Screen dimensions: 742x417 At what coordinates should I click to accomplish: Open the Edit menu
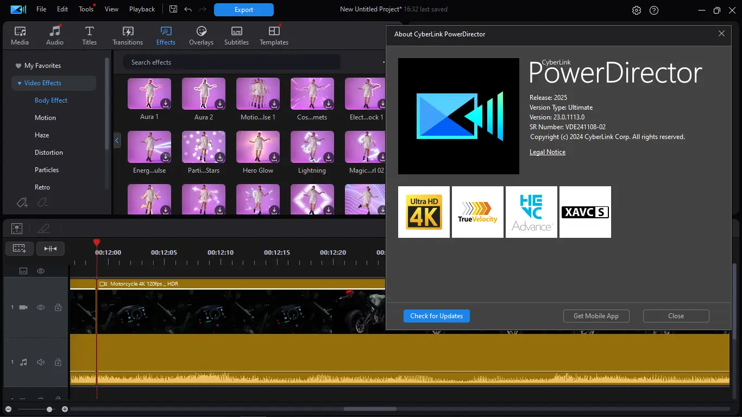tap(62, 9)
